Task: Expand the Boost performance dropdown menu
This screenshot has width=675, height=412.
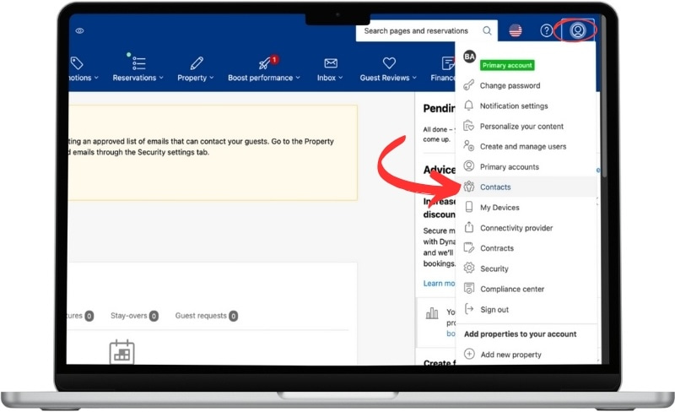Action: click(264, 78)
